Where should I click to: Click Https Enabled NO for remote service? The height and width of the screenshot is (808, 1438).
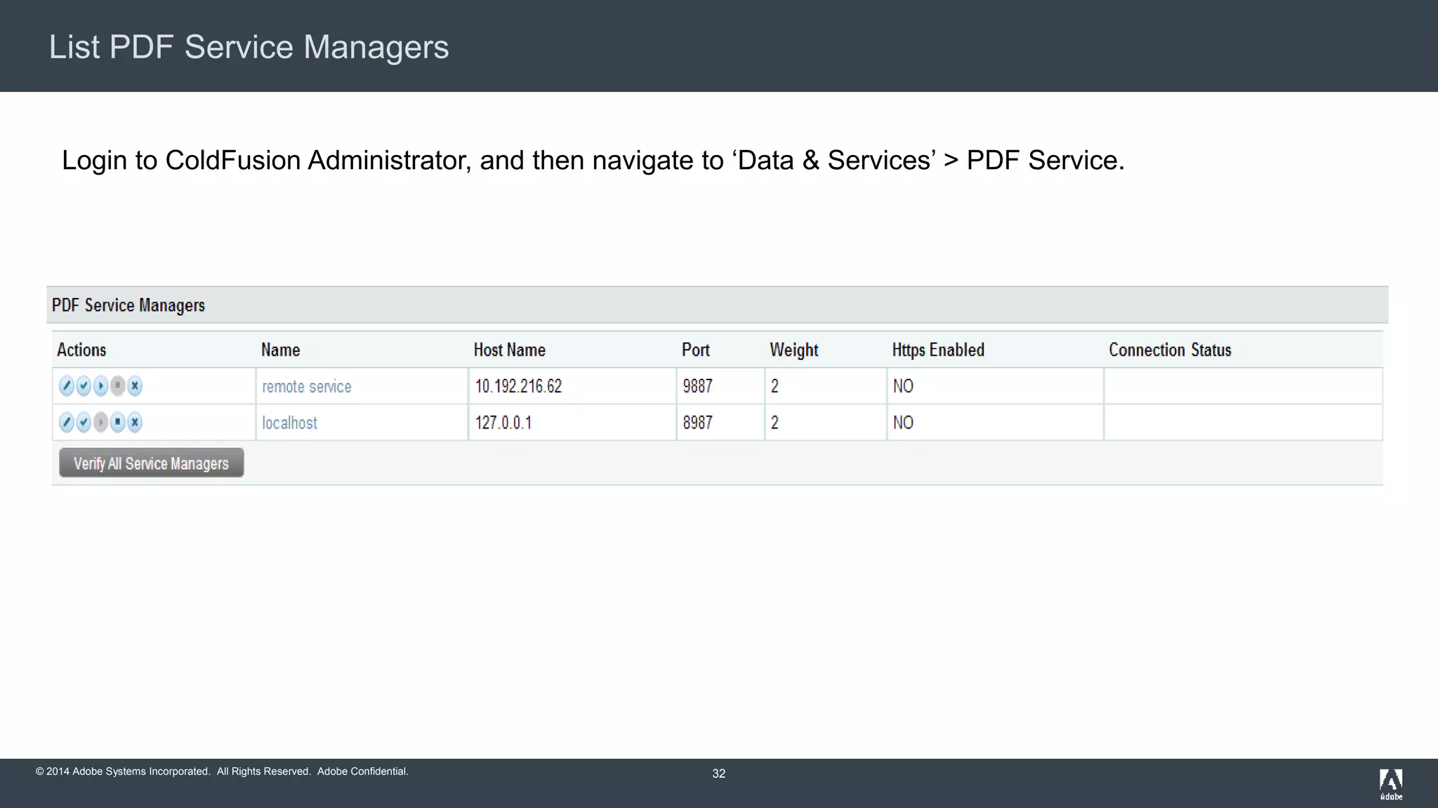point(903,386)
